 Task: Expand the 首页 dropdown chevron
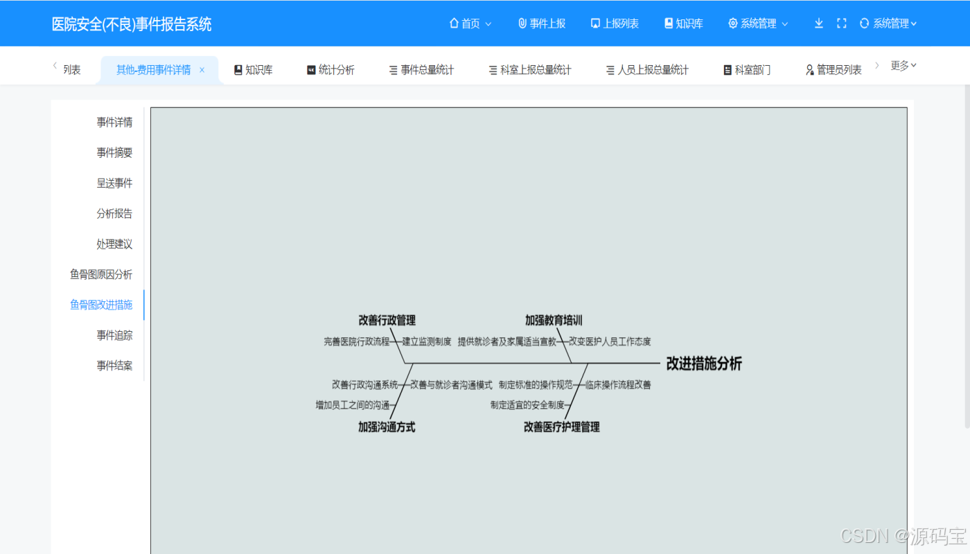point(488,24)
